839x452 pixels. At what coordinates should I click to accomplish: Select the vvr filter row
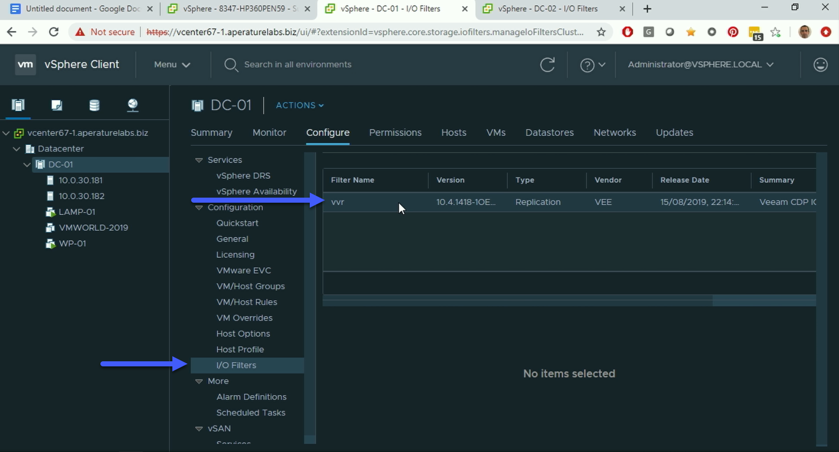tap(569, 202)
